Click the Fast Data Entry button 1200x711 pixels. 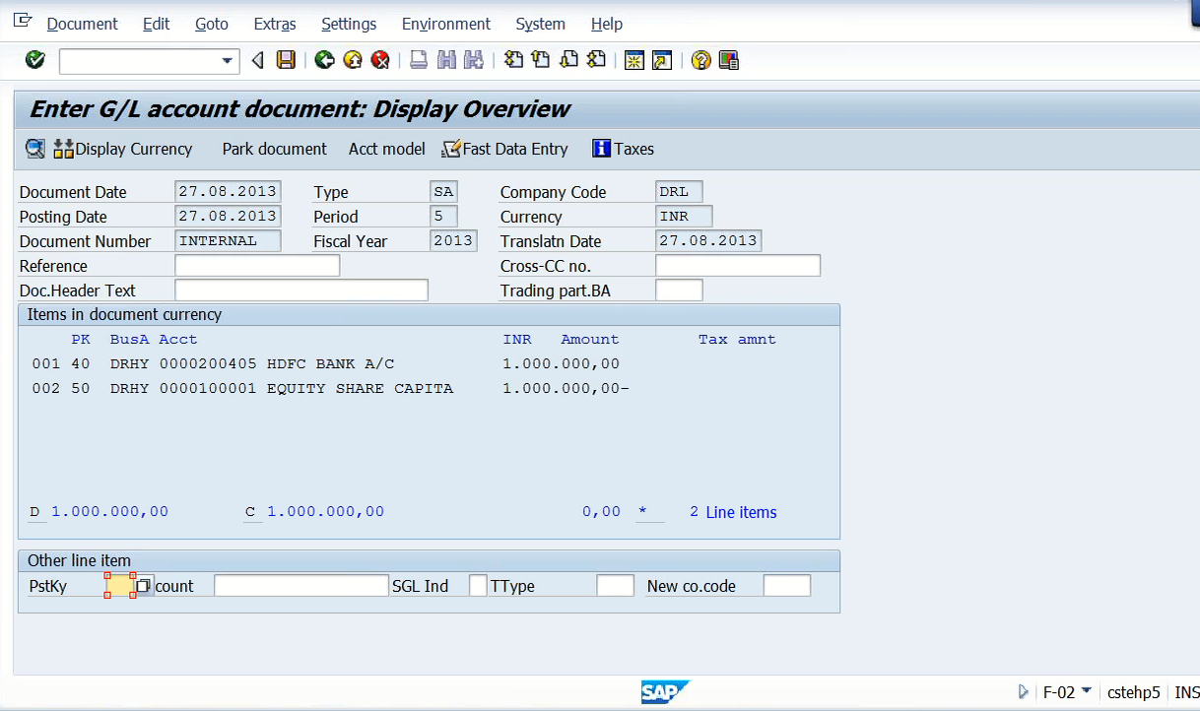point(505,149)
